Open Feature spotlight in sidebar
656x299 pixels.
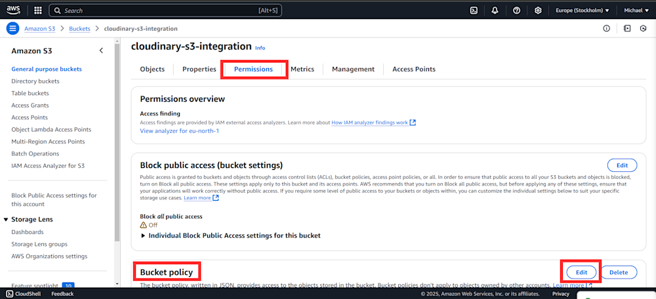click(35, 285)
